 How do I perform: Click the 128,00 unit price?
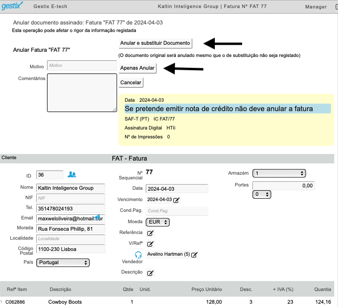point(214,302)
